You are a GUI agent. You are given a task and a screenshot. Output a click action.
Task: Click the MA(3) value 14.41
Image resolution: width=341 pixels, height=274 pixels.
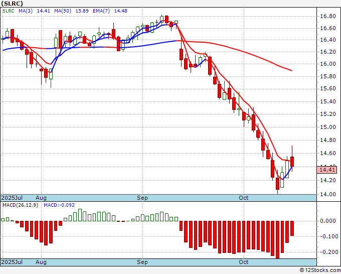pos(43,11)
